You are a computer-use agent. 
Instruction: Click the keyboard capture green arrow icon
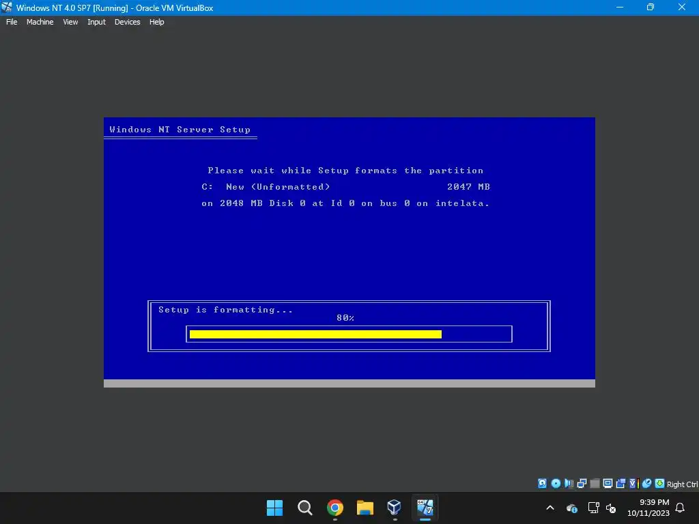(x=660, y=484)
